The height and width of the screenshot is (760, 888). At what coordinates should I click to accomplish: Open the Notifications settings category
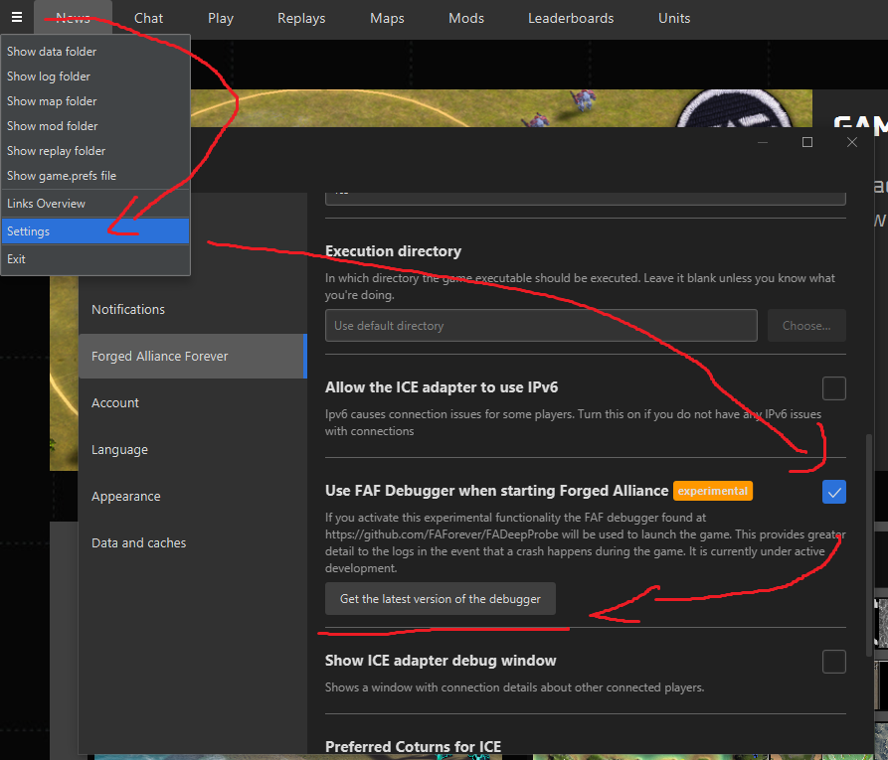pos(193,310)
